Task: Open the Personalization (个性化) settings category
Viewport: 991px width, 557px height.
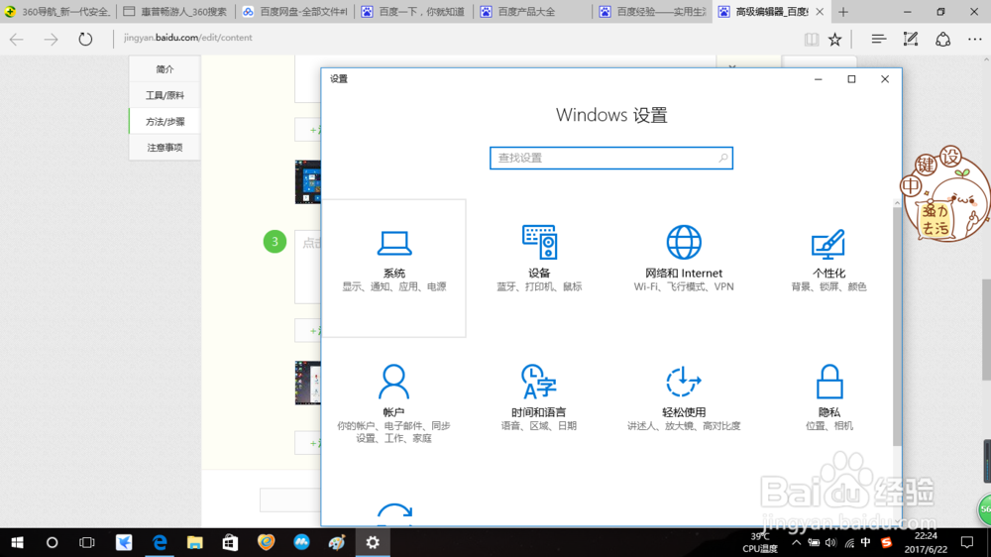Action: (x=828, y=258)
